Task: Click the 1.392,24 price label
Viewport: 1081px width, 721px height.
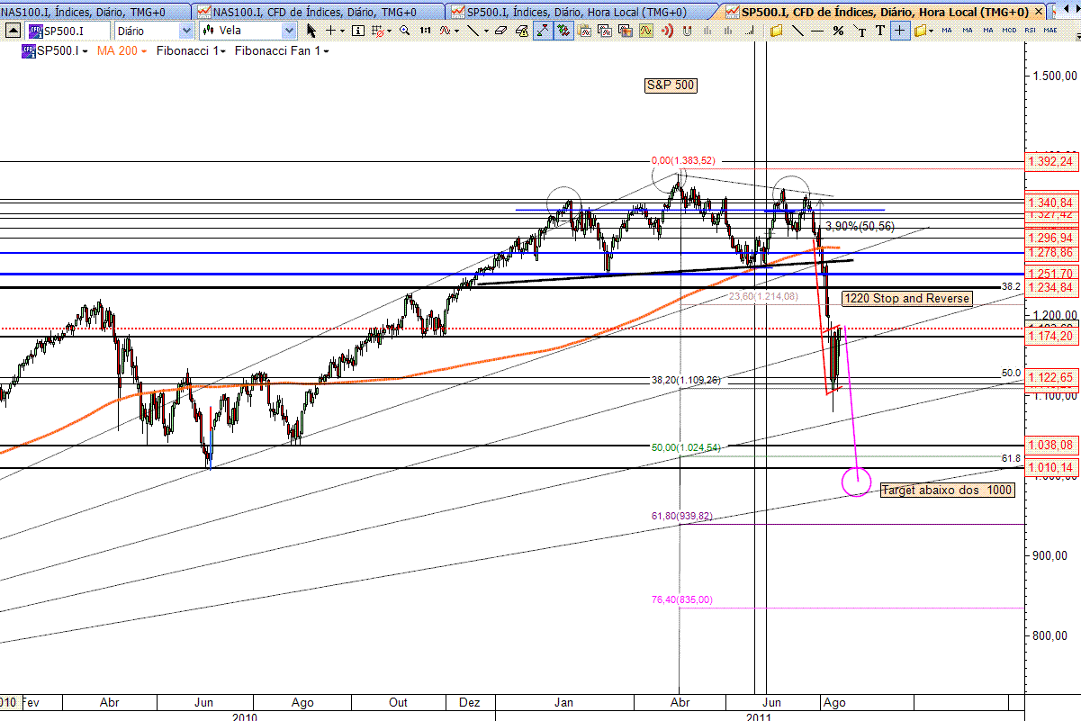Action: (1050, 161)
